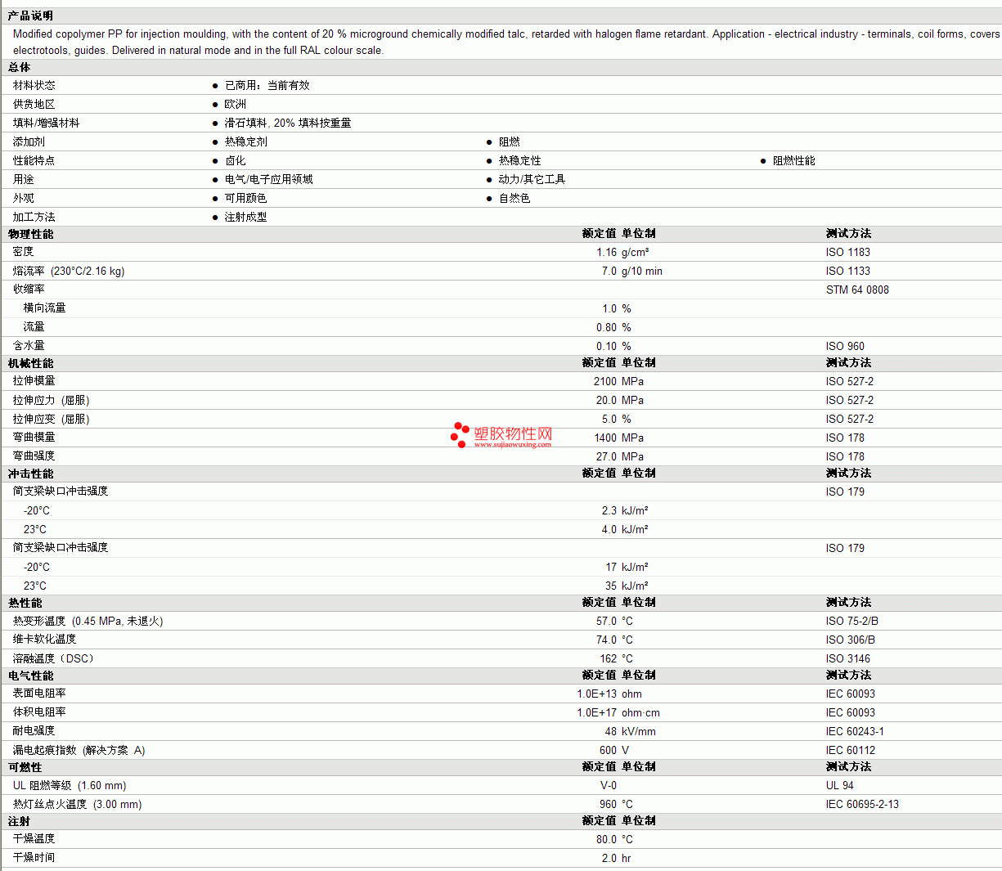The height and width of the screenshot is (871, 1002).
Task: Select the drying temperature value '80.0'
Action: [607, 839]
